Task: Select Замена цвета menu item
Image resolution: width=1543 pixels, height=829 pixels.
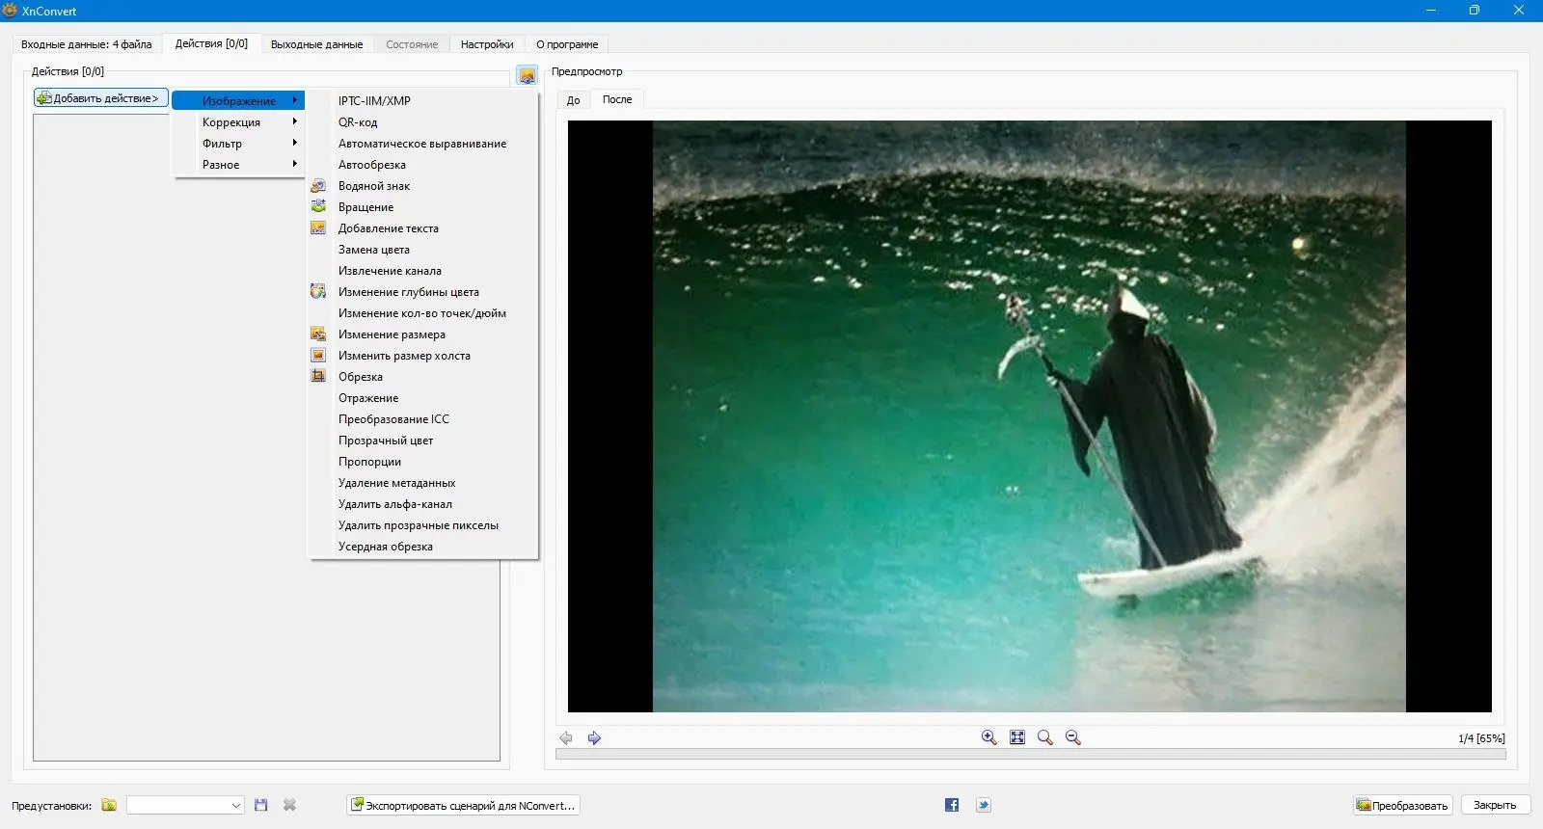Action: 422,250
